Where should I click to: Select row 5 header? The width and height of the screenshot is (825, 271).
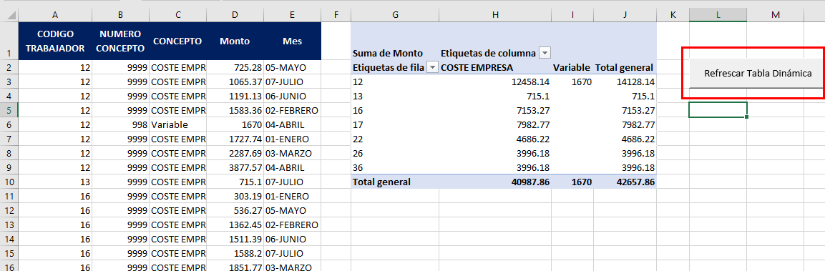point(9,111)
